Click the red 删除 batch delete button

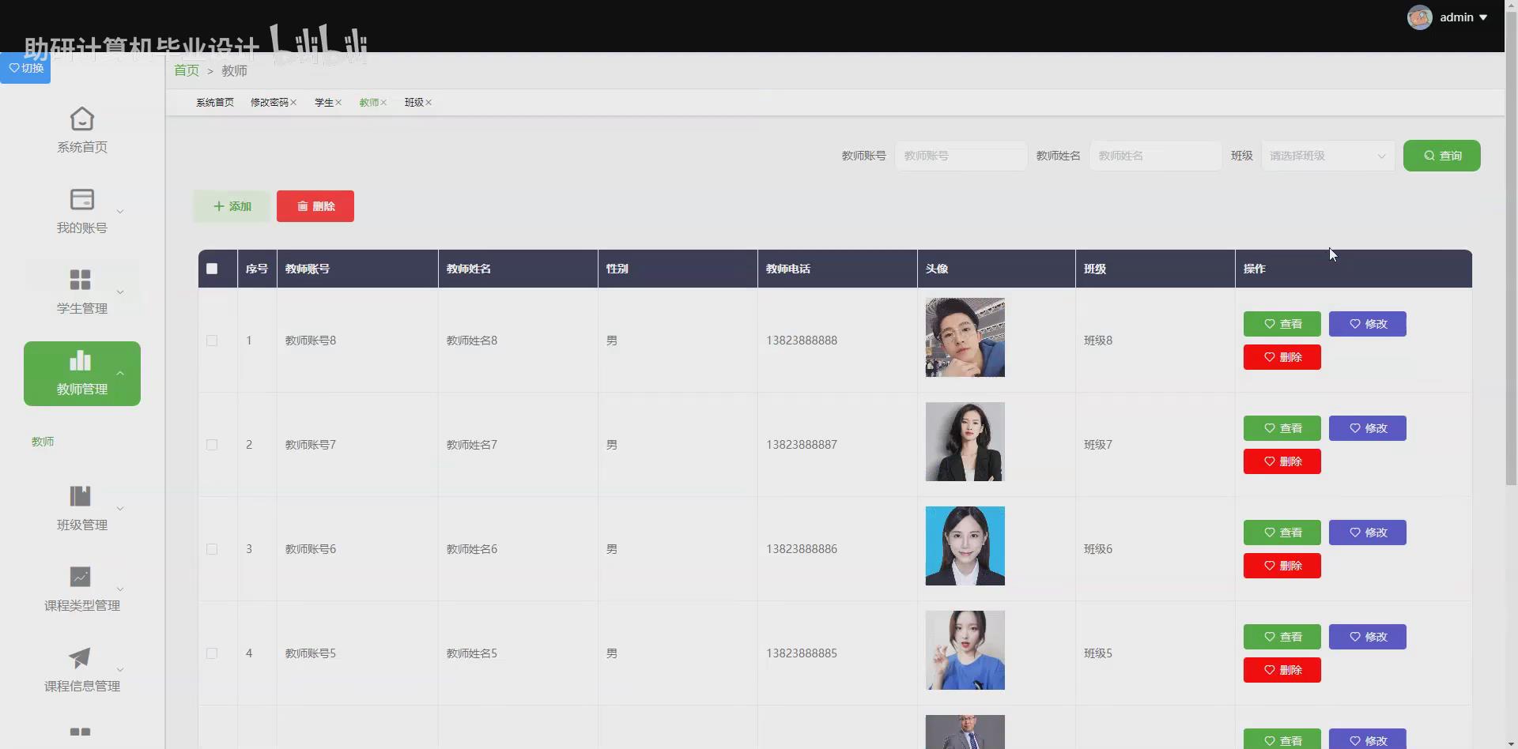click(x=315, y=206)
